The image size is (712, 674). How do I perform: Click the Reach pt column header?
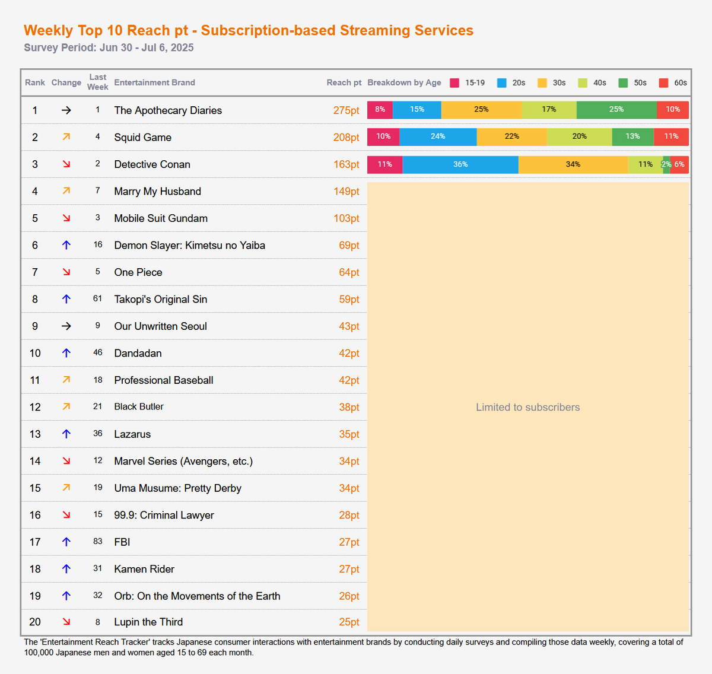344,82
